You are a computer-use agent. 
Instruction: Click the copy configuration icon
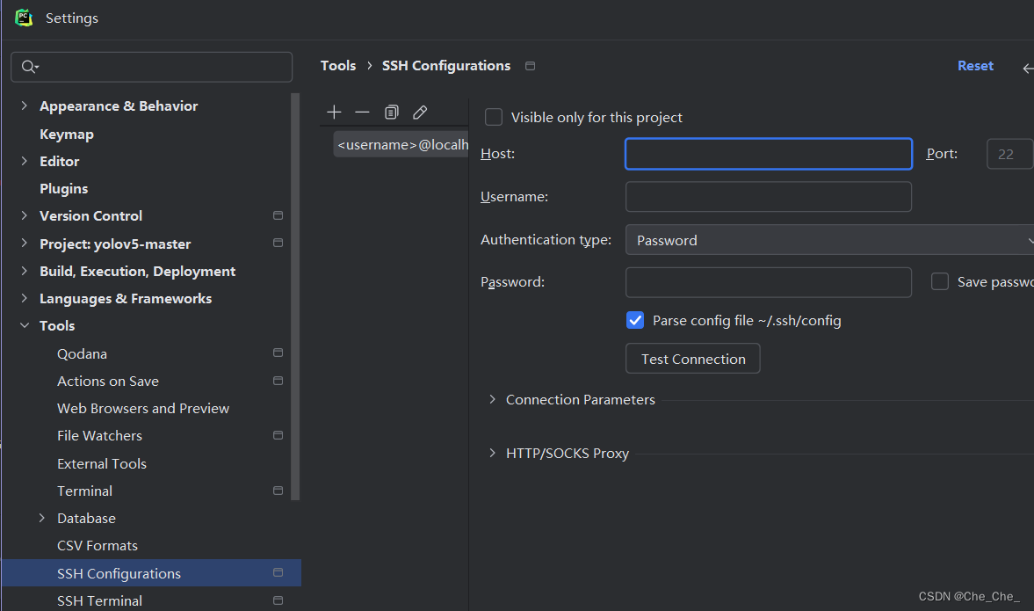(x=391, y=112)
